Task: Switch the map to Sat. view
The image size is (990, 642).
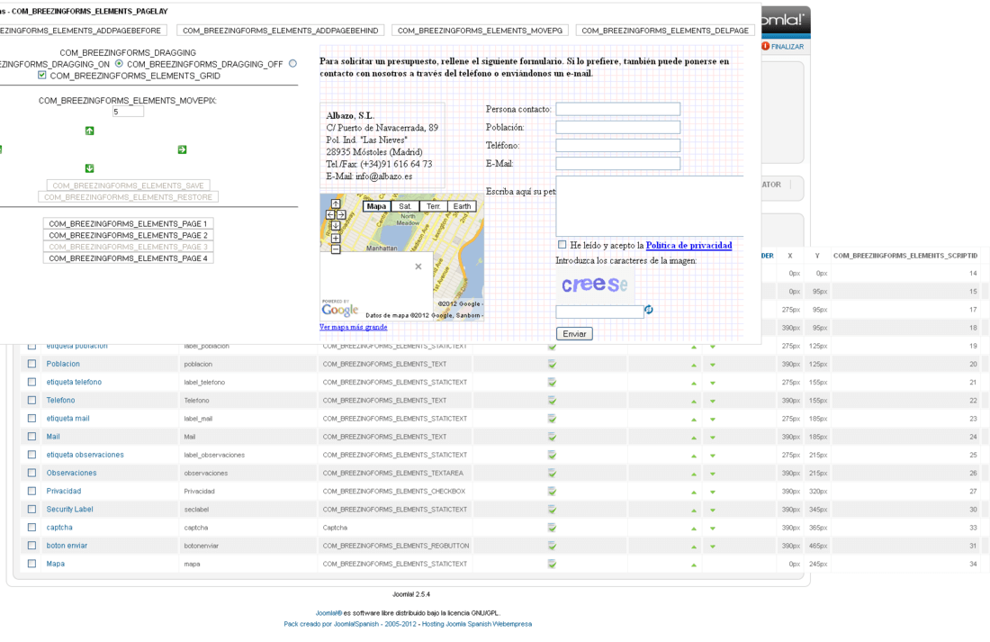Action: 405,206
